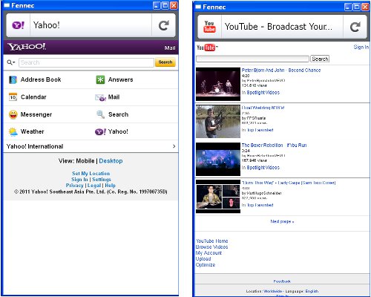Image resolution: width=371 pixels, height=297 pixels.
Task: Focus the YouTube search text box
Action: pyautogui.click(x=252, y=59)
